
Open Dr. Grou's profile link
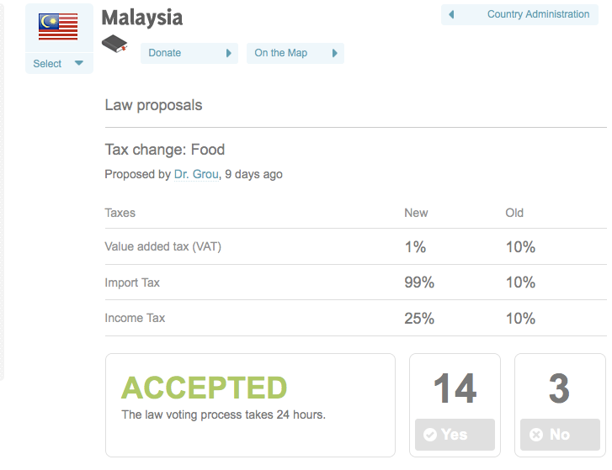pos(196,175)
